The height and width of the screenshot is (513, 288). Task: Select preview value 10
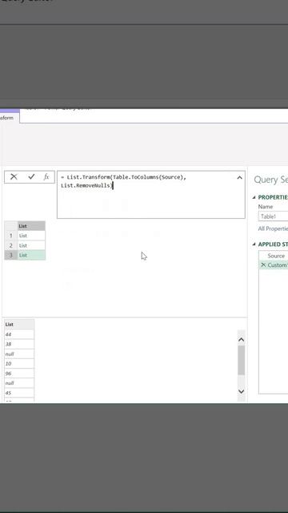point(19,363)
